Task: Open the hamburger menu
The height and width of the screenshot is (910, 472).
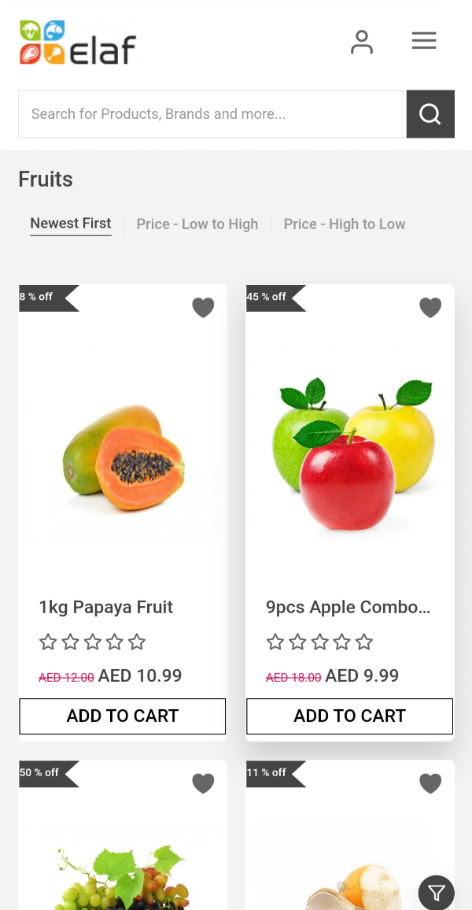Action: pos(424,41)
